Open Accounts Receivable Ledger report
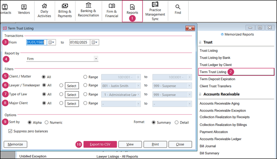Viewport: 277px width, 159px height. click(221, 139)
